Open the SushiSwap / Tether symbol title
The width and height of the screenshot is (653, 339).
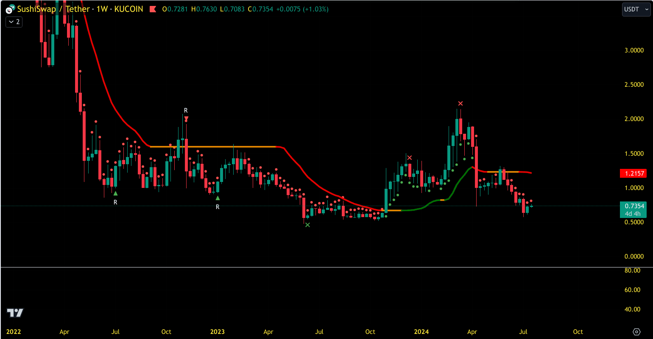53,9
